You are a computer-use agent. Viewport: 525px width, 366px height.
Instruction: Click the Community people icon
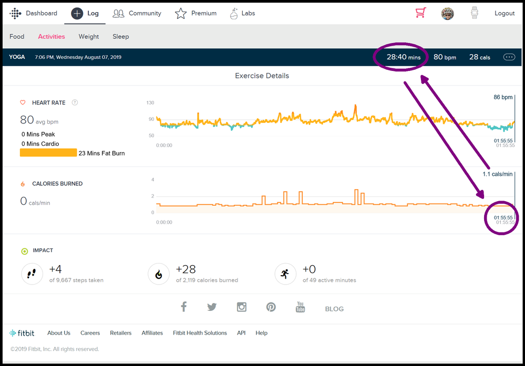(118, 13)
